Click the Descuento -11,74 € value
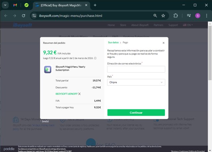This screenshot has height=152, width=212. 96,87
